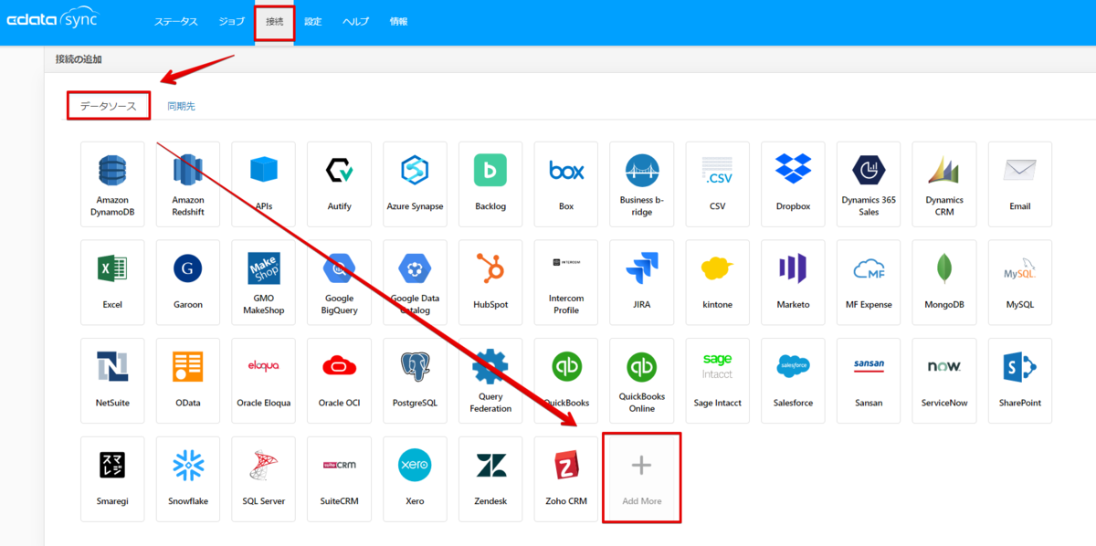Select the Azure Synapse connector

tap(415, 184)
